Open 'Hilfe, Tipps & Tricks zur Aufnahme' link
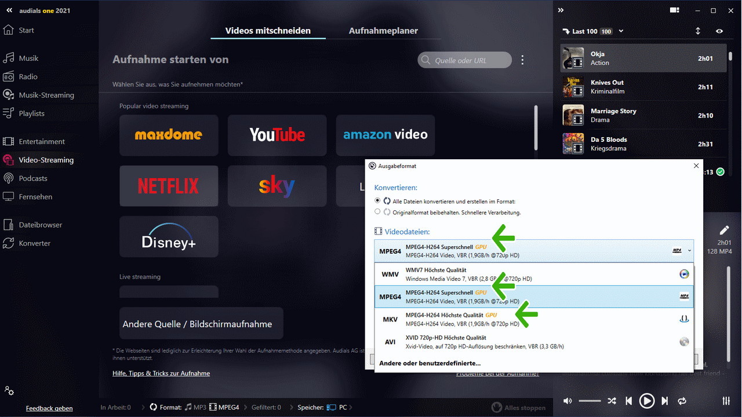 [x=161, y=374]
